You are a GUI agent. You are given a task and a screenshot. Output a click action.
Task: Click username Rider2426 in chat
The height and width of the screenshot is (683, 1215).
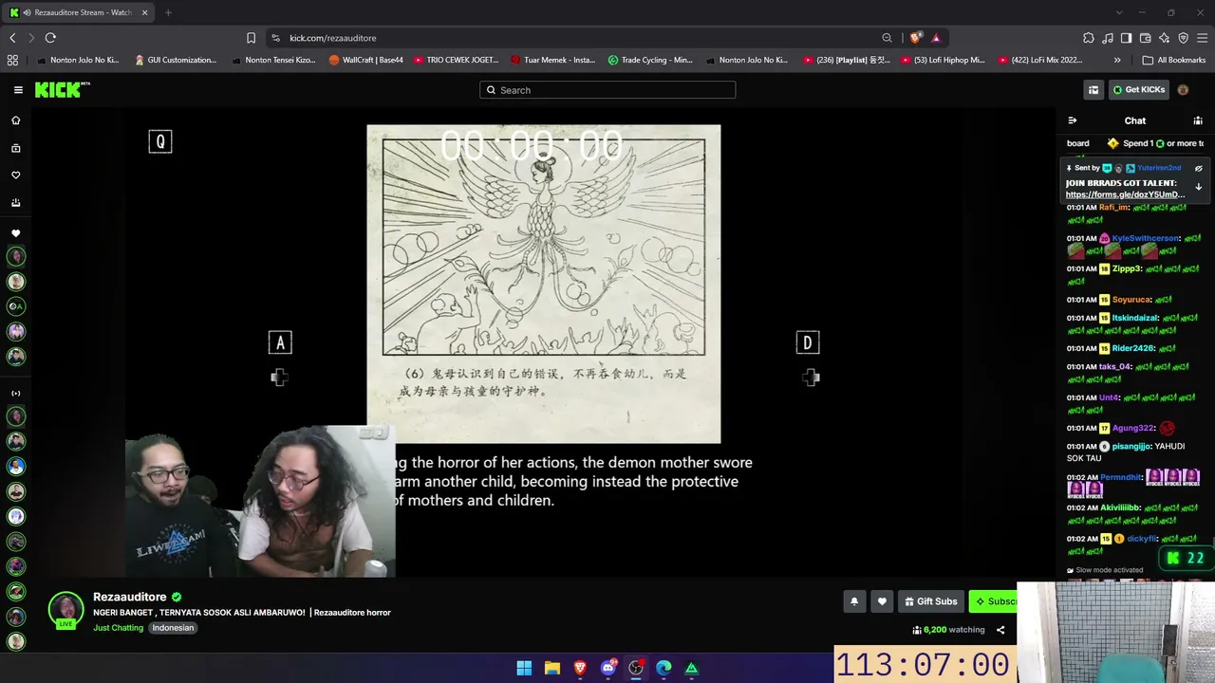pos(1132,348)
